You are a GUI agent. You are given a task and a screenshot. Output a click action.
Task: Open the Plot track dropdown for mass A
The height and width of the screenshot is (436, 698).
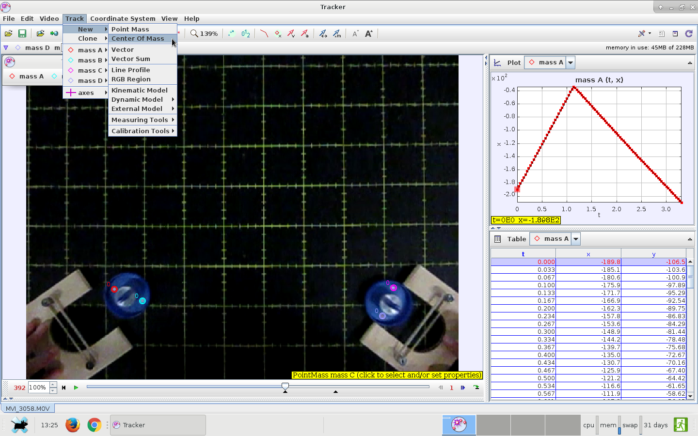(571, 62)
